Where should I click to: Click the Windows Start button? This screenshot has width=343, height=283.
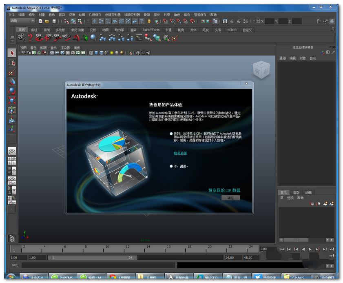[11, 276]
